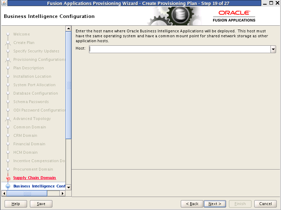Screen dimensions: 281x210
Task: Click the Supply Chain Domain error icon
Action: [x=8, y=178]
